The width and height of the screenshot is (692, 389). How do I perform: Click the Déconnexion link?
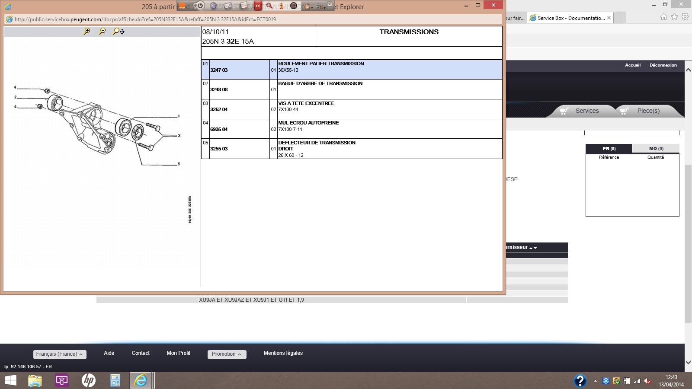coord(663,65)
